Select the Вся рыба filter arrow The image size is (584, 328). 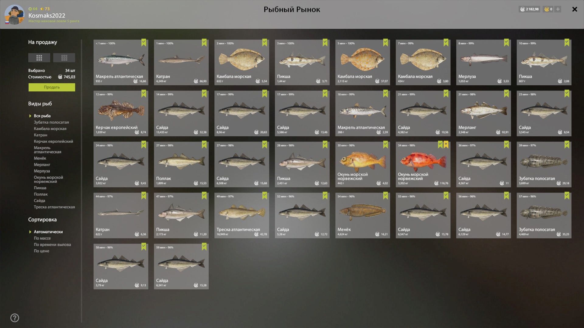[30, 116]
